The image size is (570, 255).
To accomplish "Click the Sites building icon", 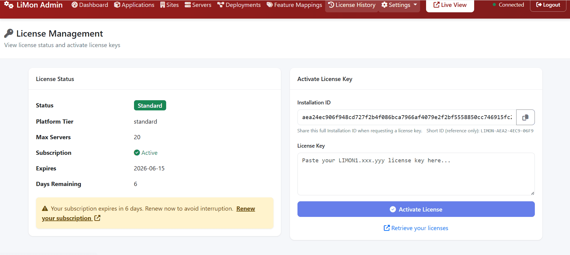I will (x=163, y=5).
